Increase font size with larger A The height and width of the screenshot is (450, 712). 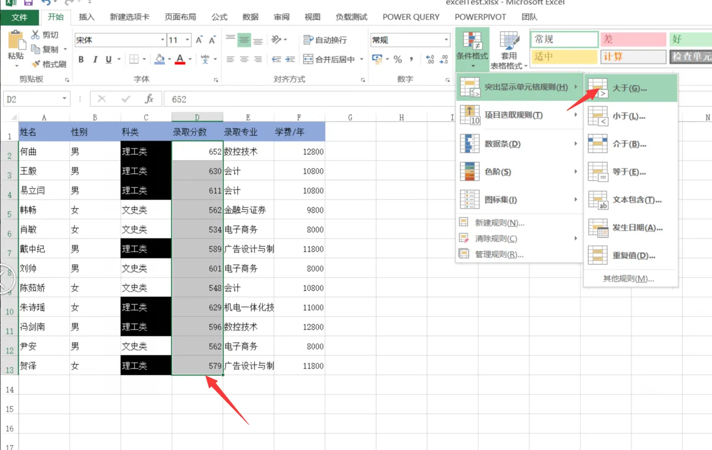click(199, 40)
